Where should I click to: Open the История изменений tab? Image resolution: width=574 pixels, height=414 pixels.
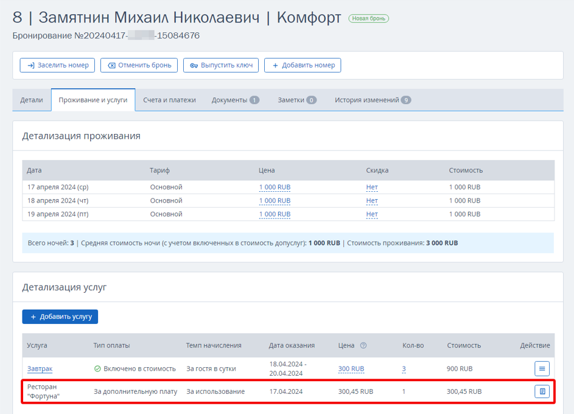pos(373,100)
